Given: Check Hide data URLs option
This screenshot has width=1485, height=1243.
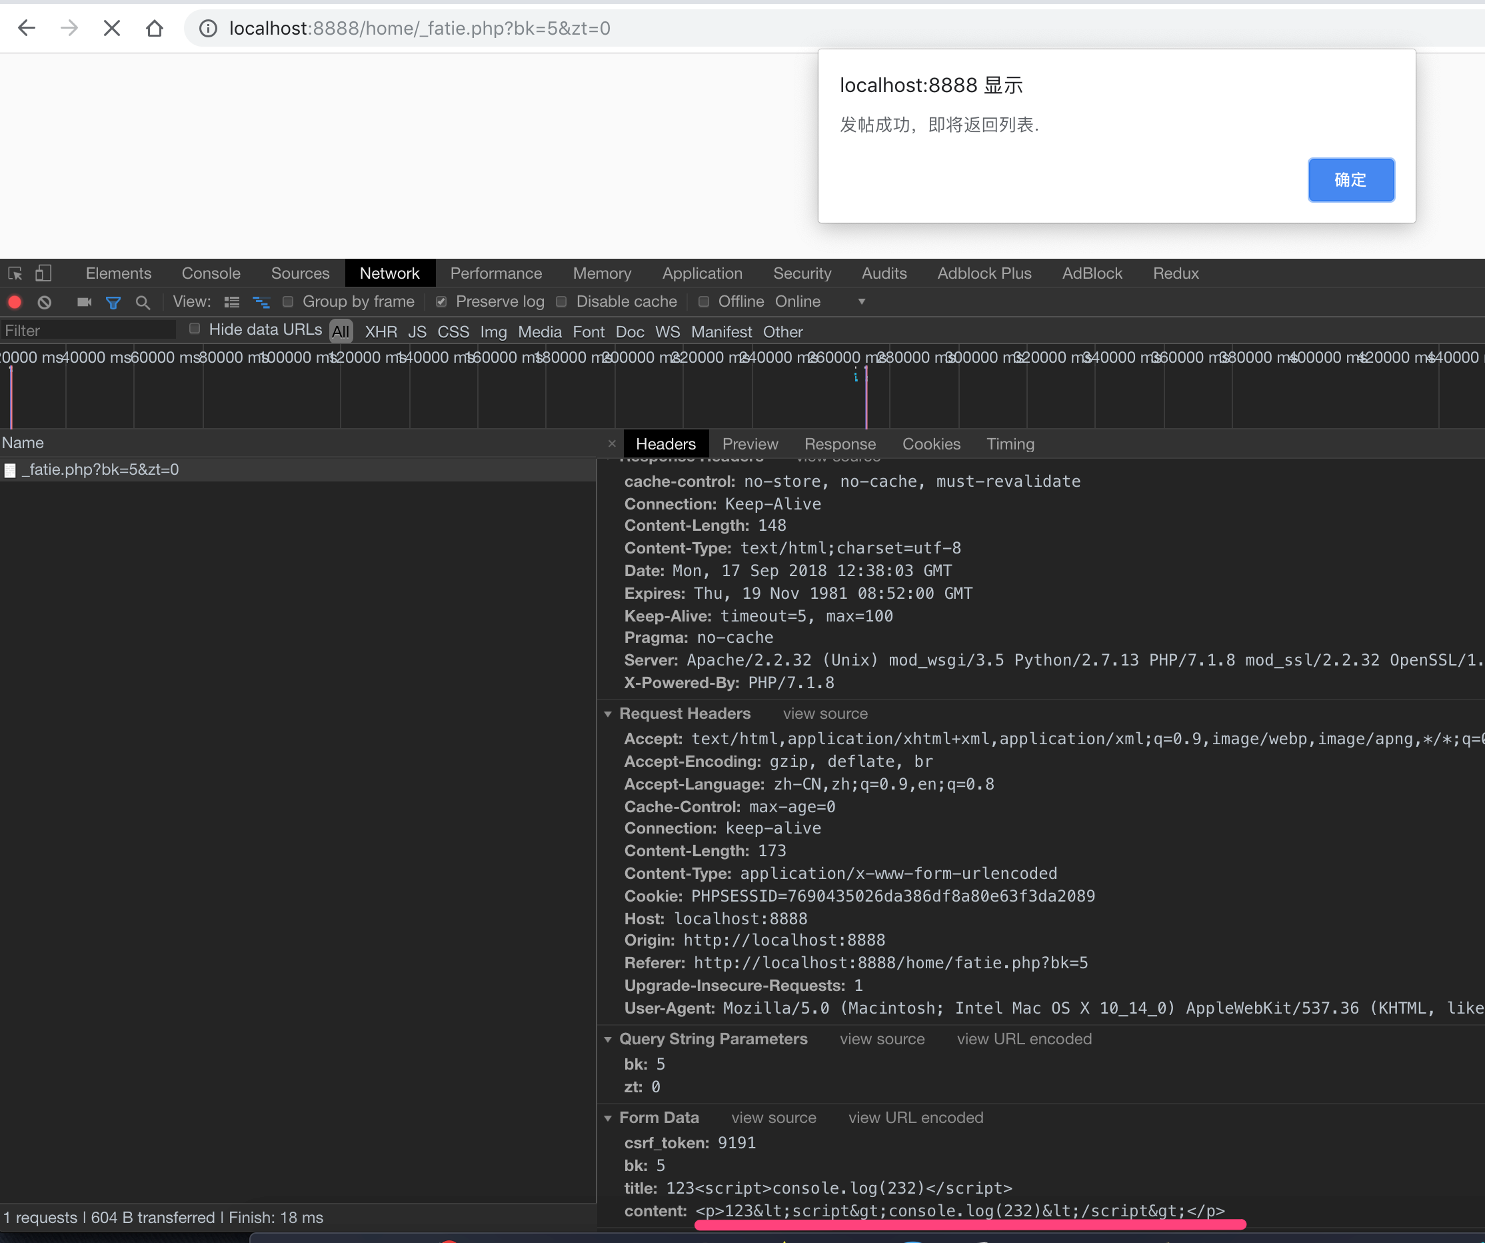Looking at the screenshot, I should coord(195,329).
